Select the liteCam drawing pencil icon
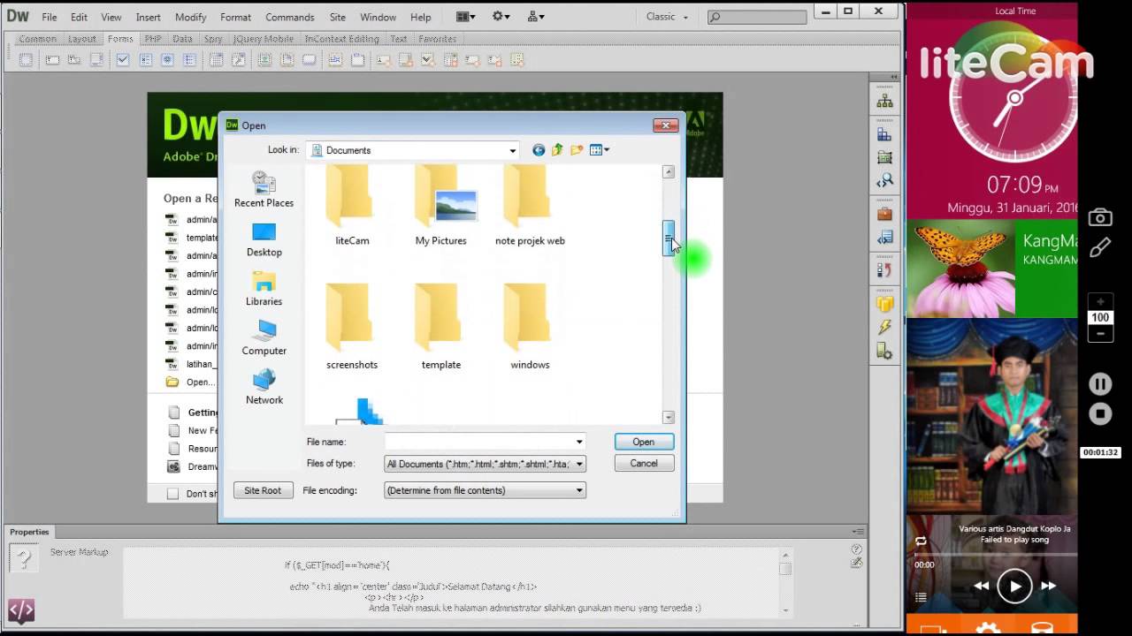 (x=1100, y=248)
